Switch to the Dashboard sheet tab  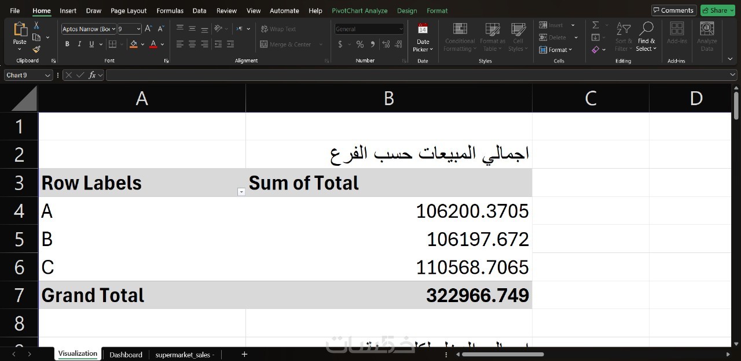(x=126, y=355)
